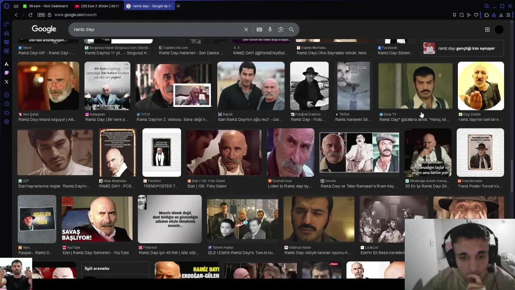
Task: Open Kütahya Haber Ramiz Dayı rolüyle link
Action: [319, 253]
